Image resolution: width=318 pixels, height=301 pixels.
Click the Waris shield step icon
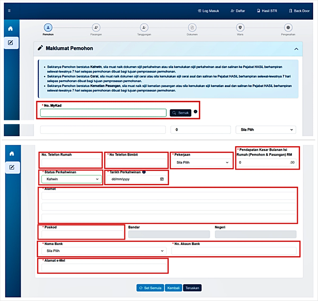[240, 28]
